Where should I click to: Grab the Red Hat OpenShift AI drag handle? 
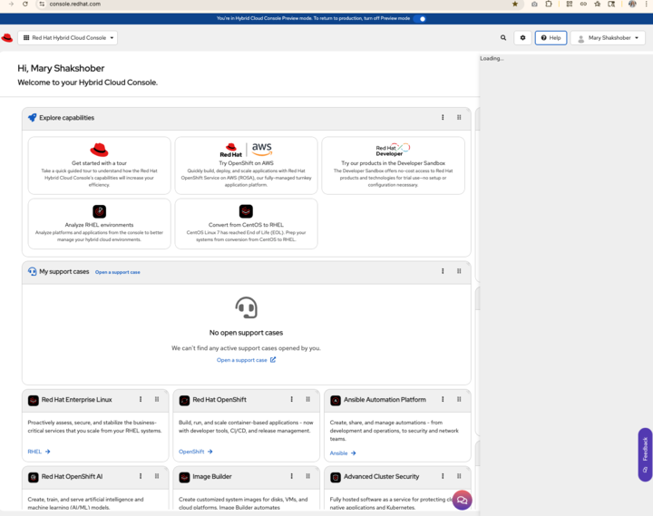click(157, 476)
